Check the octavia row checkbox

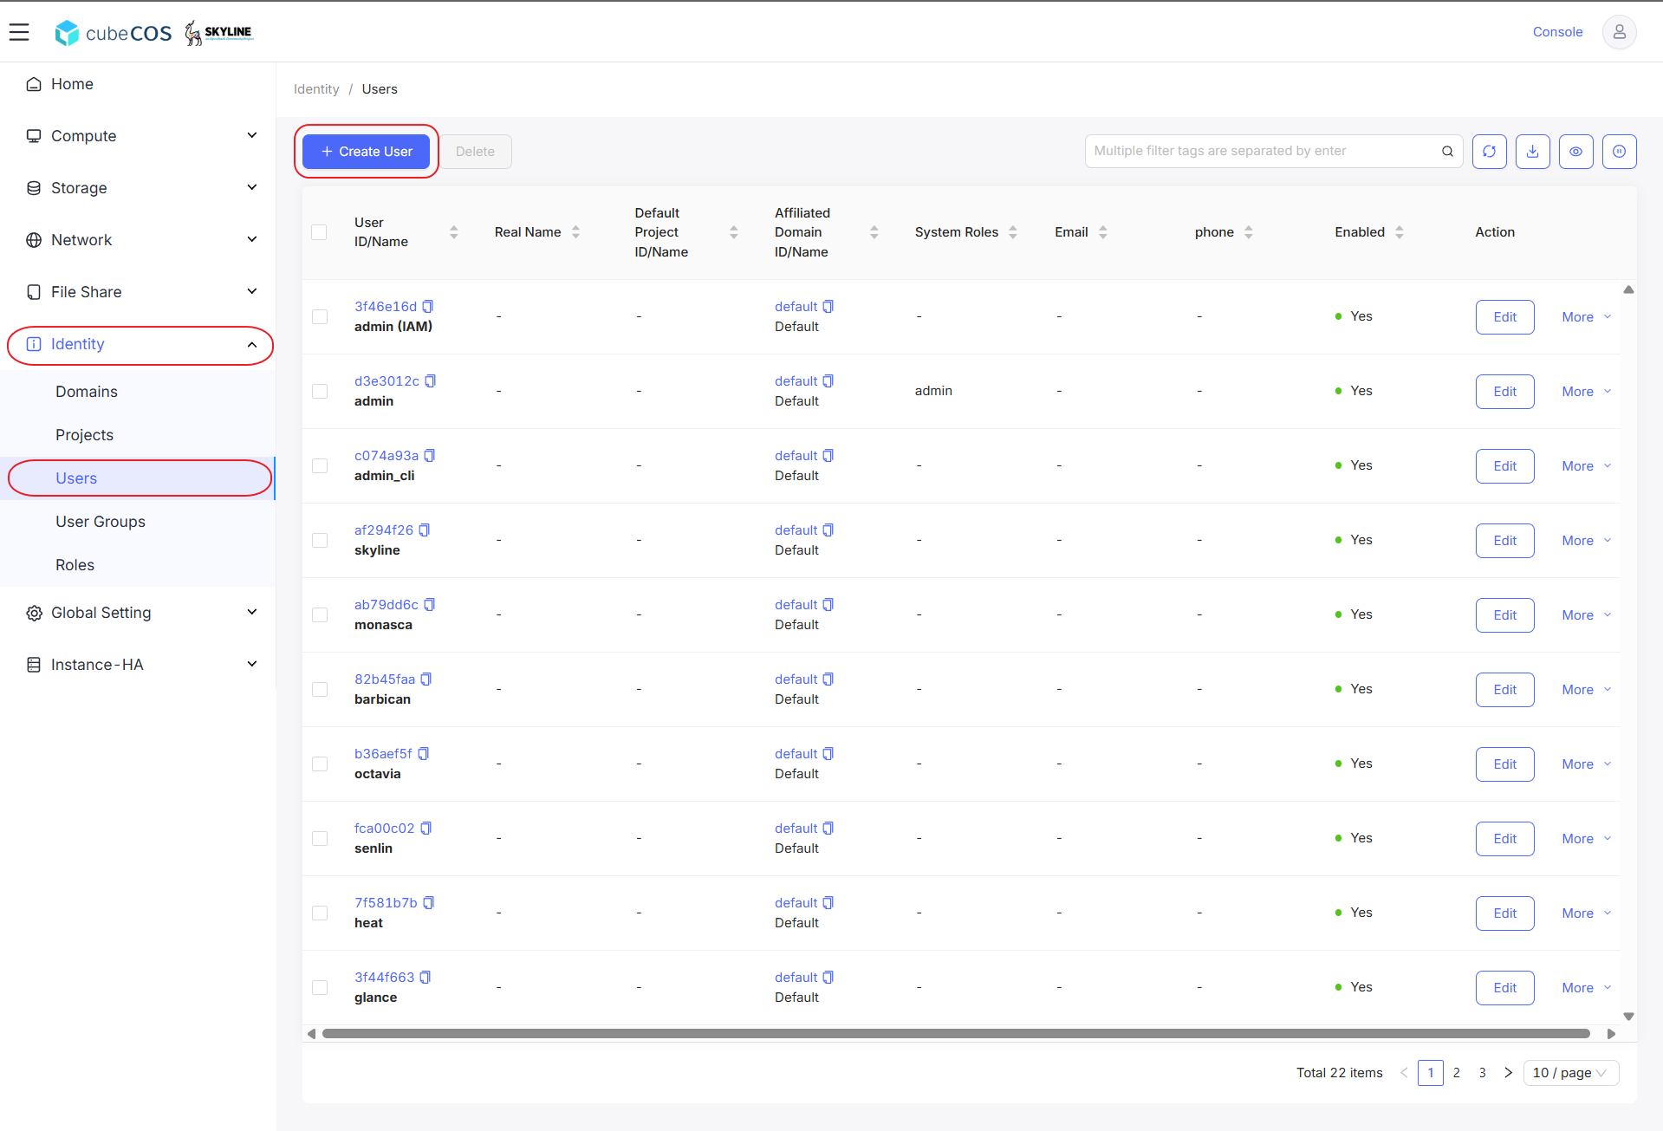tap(320, 764)
